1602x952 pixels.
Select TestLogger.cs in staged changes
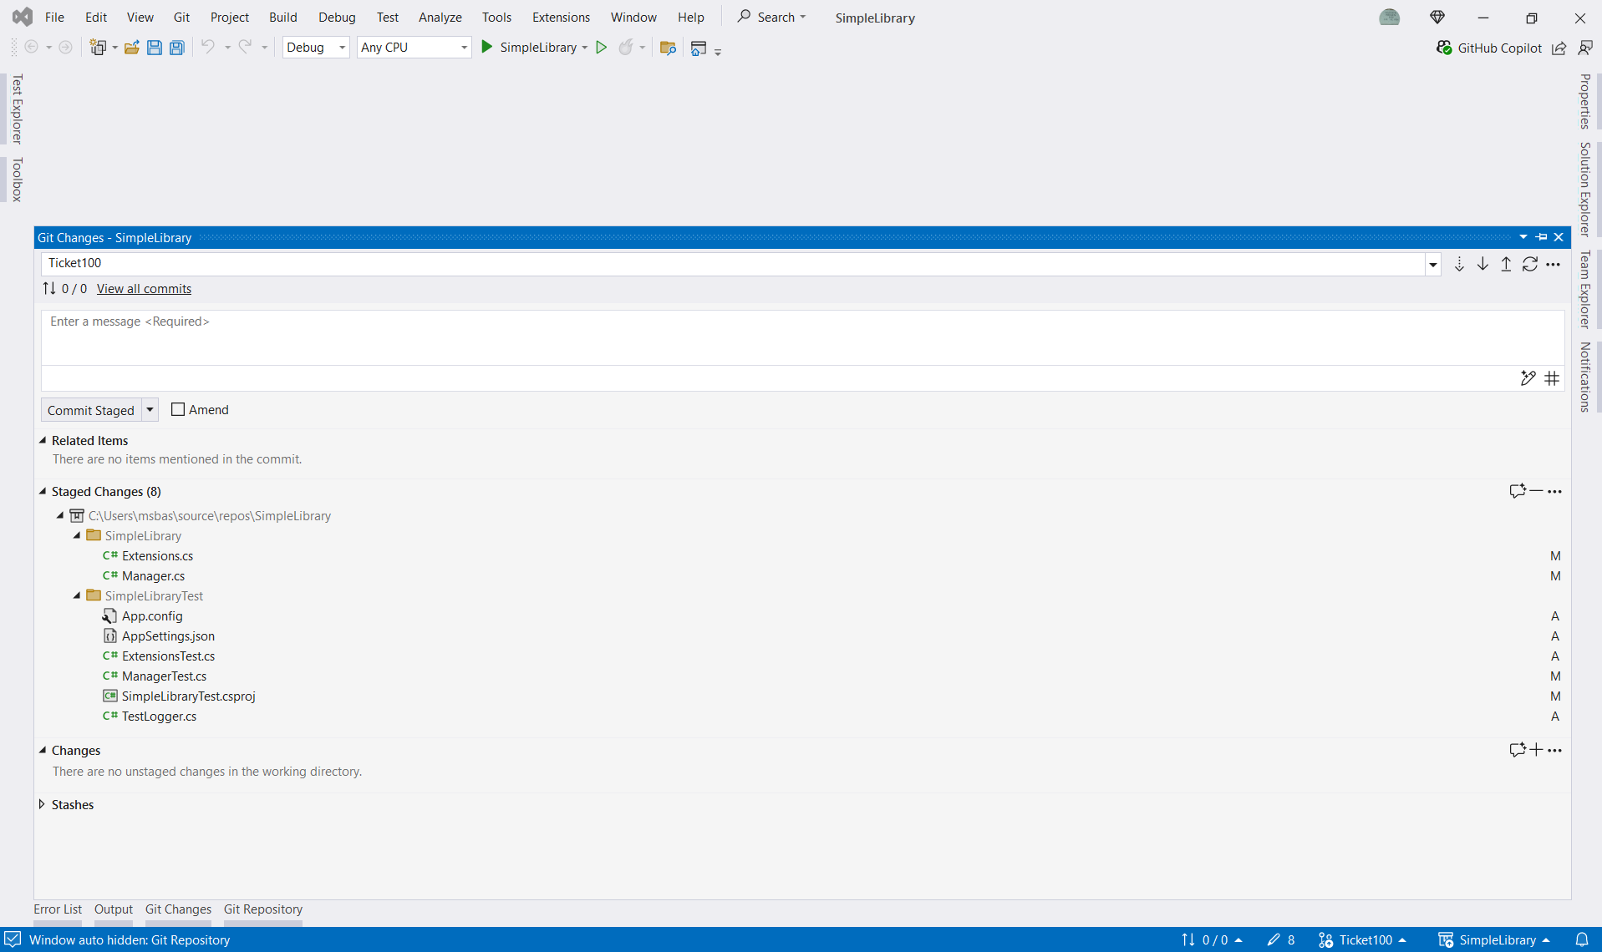159,716
